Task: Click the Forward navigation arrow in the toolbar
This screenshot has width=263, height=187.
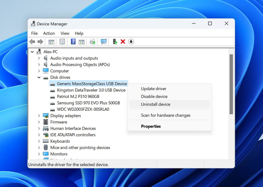Action: coord(40,41)
